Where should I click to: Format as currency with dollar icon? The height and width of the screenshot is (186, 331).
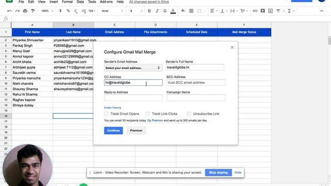click(61, 11)
